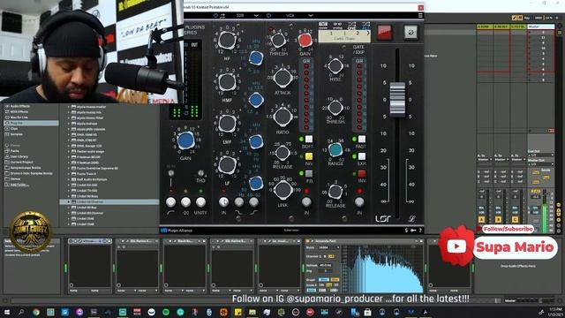Select Lindell 7X-500 in plugin list
This screenshot has height=318, width=565.
click(87, 191)
